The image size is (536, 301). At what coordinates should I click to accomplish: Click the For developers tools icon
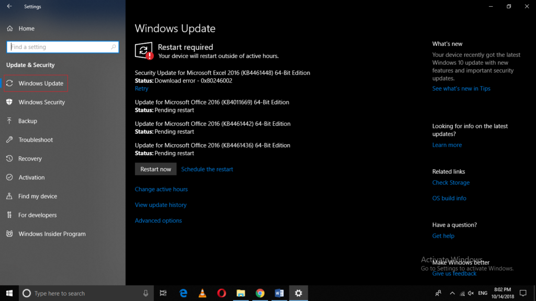9,215
